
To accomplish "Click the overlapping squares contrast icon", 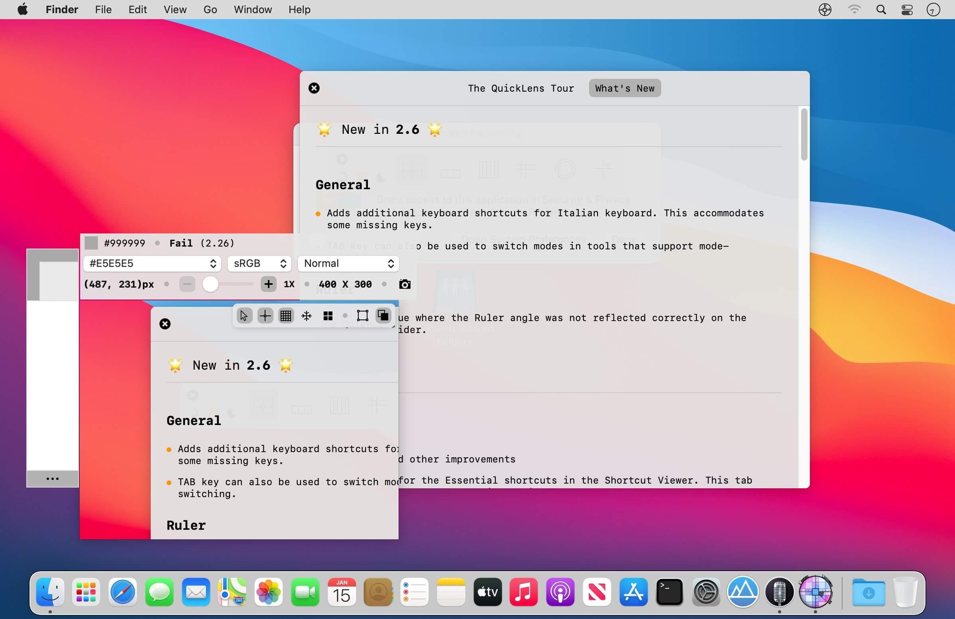I will coord(383,316).
